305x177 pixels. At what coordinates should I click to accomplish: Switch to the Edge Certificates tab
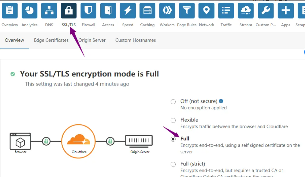point(51,40)
